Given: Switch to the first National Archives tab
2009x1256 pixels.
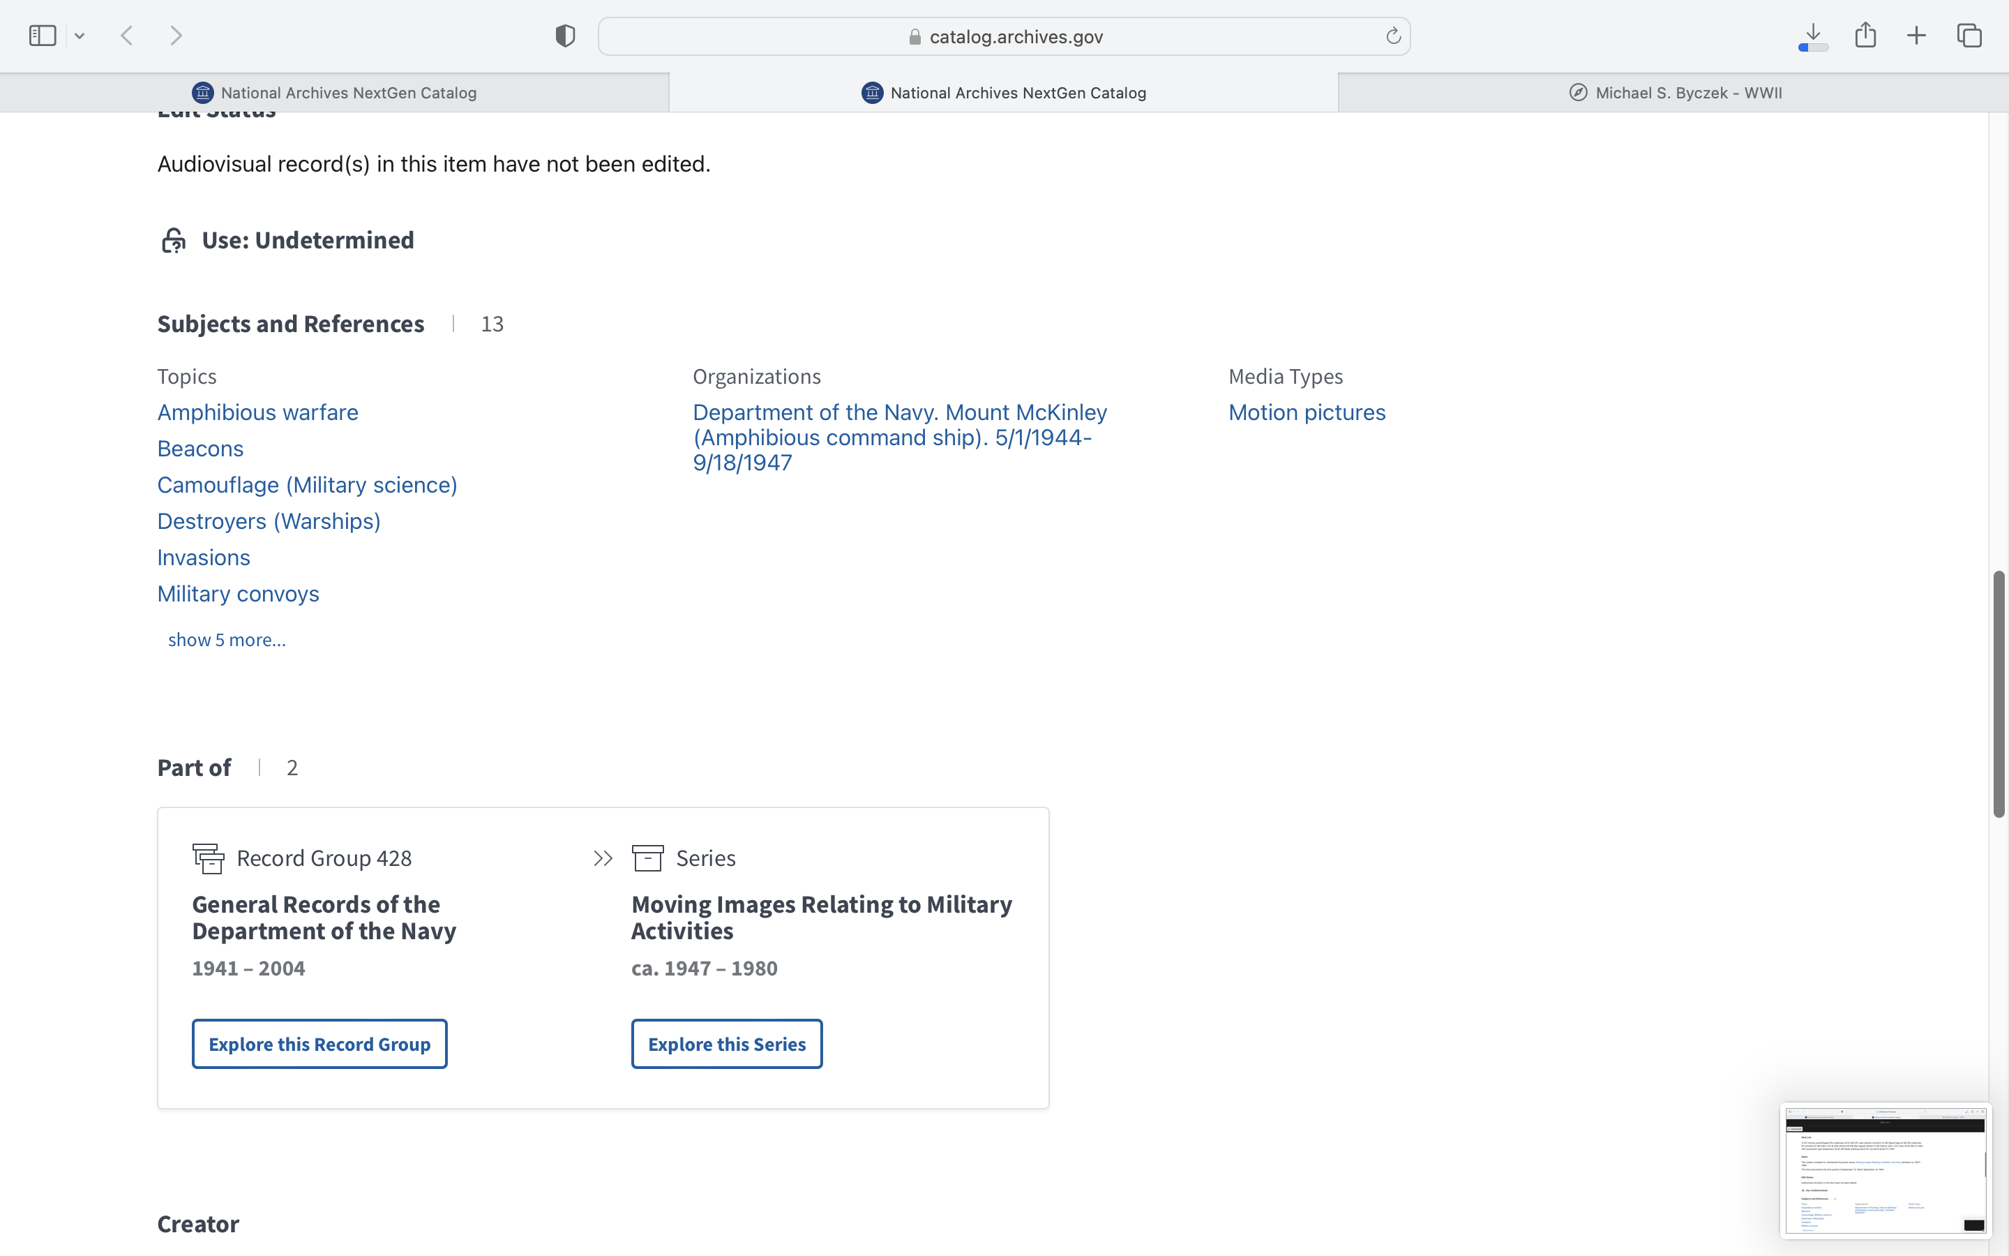Looking at the screenshot, I should 335,93.
